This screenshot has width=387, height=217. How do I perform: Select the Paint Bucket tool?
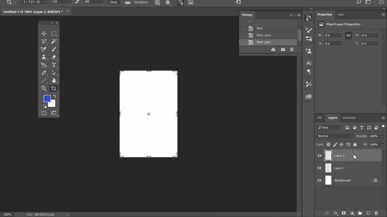click(44, 65)
